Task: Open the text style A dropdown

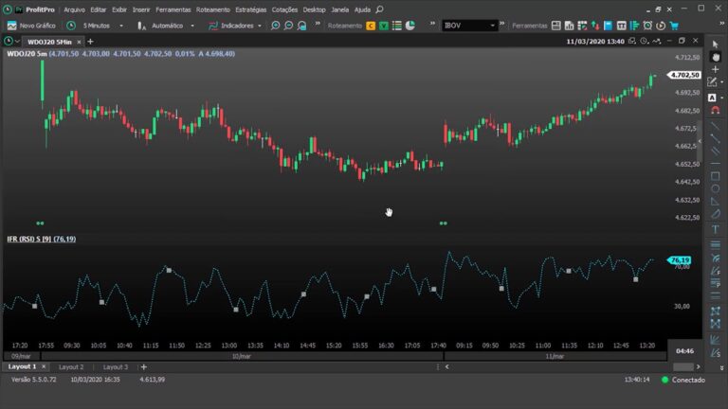Action: 722,98
